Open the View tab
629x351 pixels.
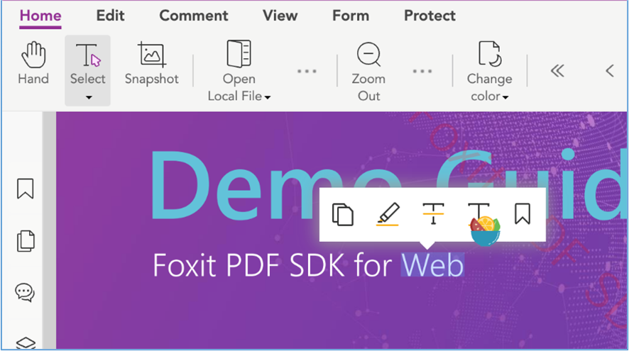pos(280,16)
